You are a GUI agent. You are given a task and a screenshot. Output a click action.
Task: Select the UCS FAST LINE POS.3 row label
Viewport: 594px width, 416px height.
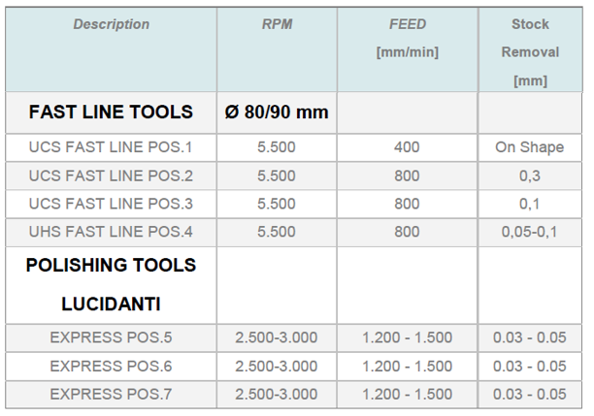pos(111,204)
